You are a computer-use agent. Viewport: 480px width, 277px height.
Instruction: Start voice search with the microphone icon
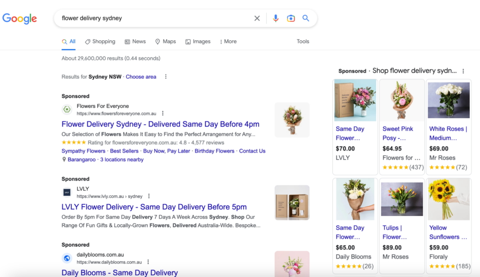pos(276,18)
